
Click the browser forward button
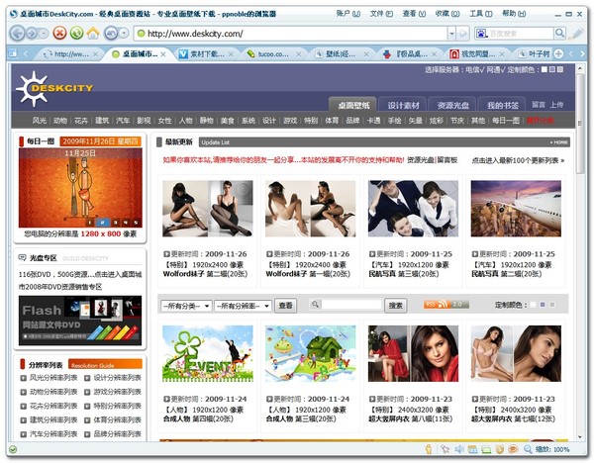click(x=32, y=34)
